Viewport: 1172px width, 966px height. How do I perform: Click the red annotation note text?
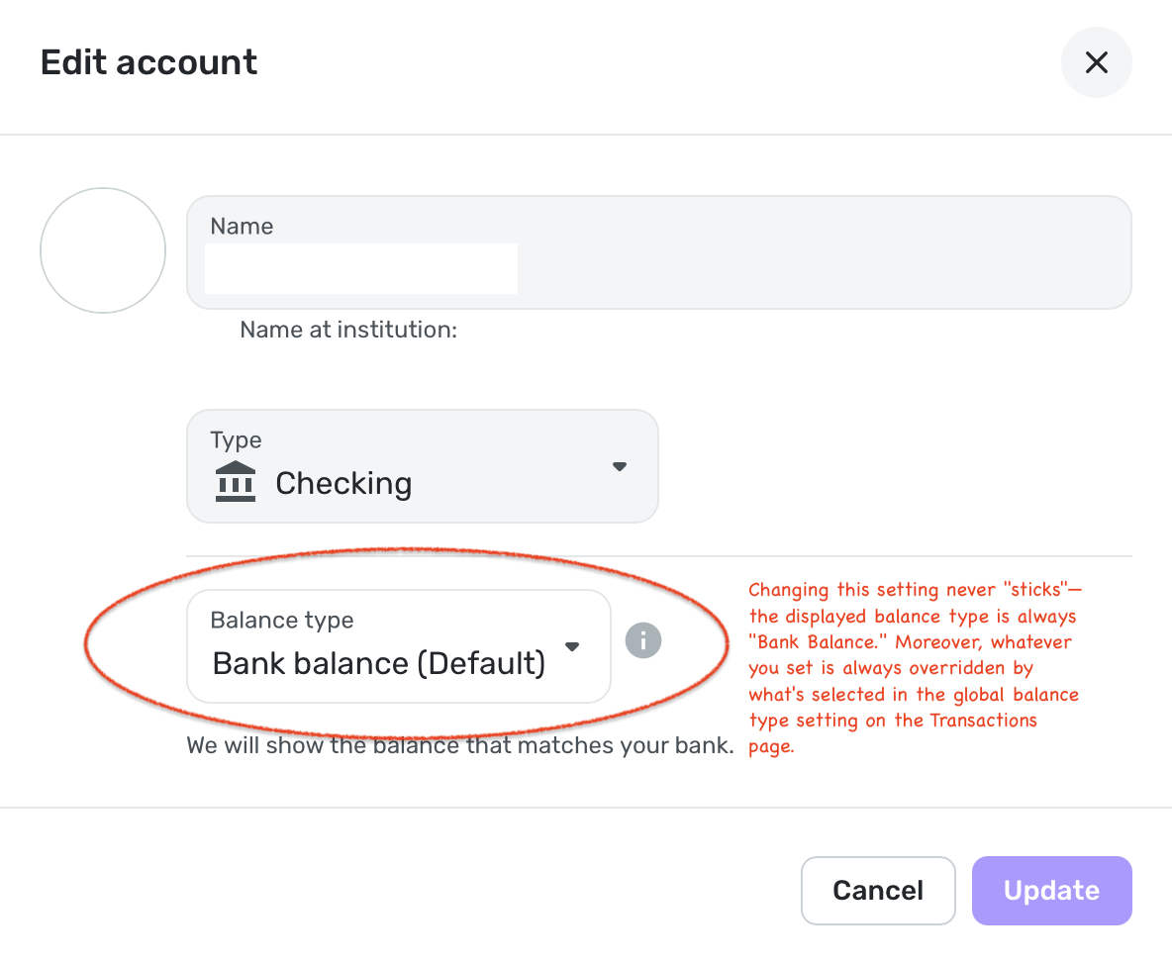(x=913, y=668)
